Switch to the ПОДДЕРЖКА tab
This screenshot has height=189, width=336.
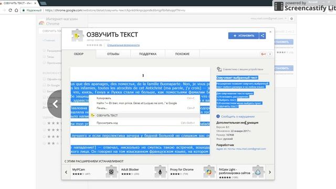pos(148,54)
